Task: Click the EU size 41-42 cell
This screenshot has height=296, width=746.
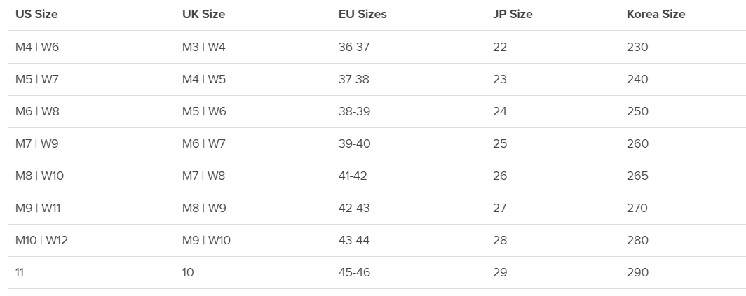Action: tap(353, 176)
